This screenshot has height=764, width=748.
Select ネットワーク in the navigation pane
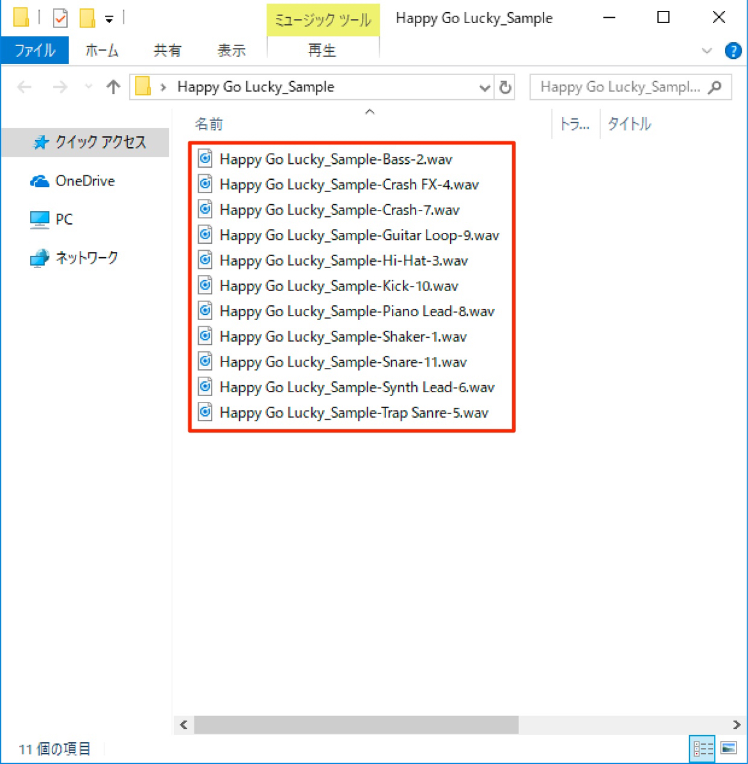[x=74, y=258]
